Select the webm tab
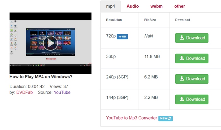Screen dimensions: 221x130 [157, 6]
